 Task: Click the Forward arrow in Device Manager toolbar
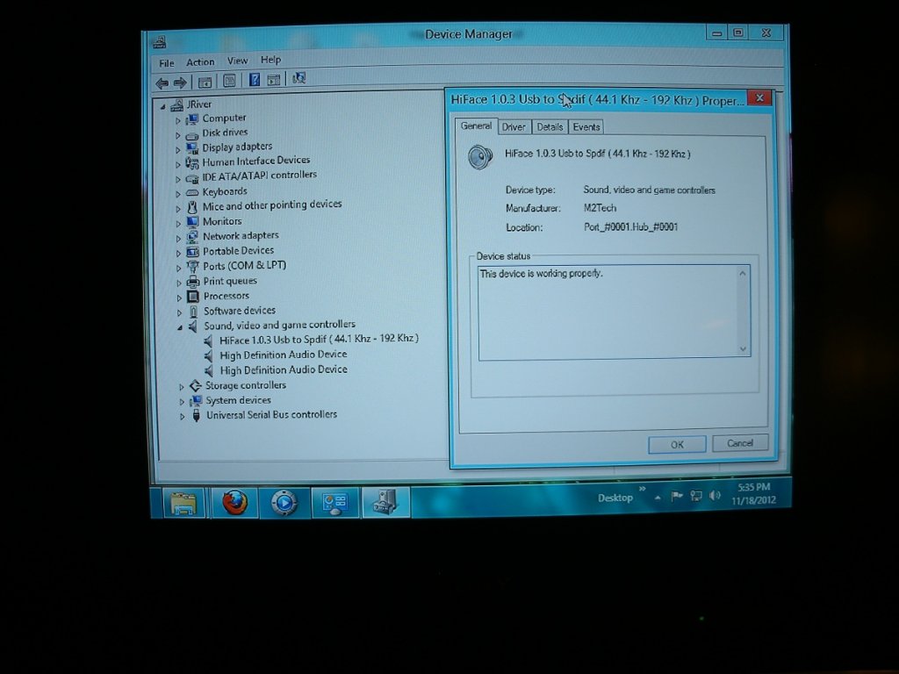(180, 83)
